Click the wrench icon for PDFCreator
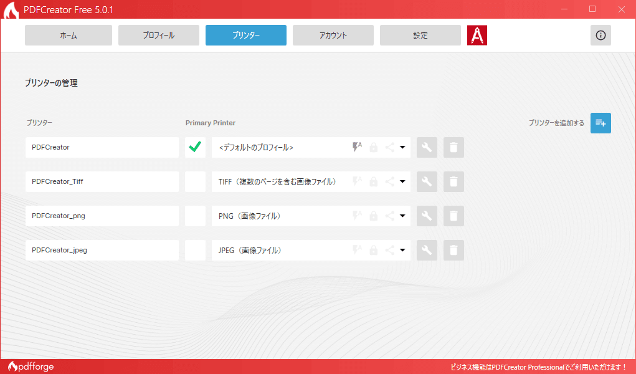 pyautogui.click(x=427, y=147)
